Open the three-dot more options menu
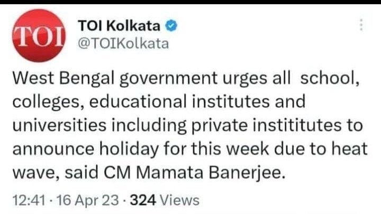Screen dimensions: 381x214 tap(361, 26)
